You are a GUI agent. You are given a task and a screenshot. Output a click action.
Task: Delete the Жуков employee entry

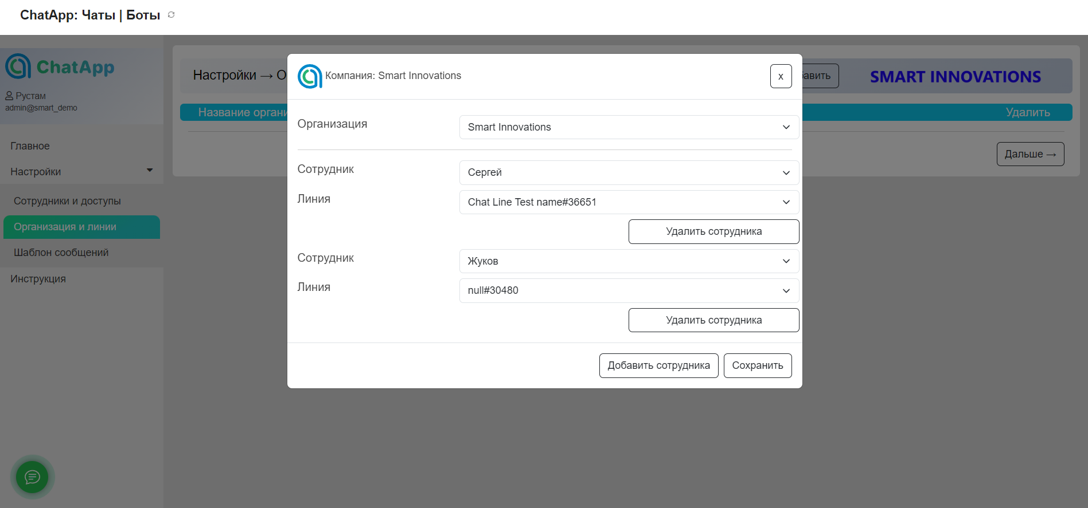(713, 320)
